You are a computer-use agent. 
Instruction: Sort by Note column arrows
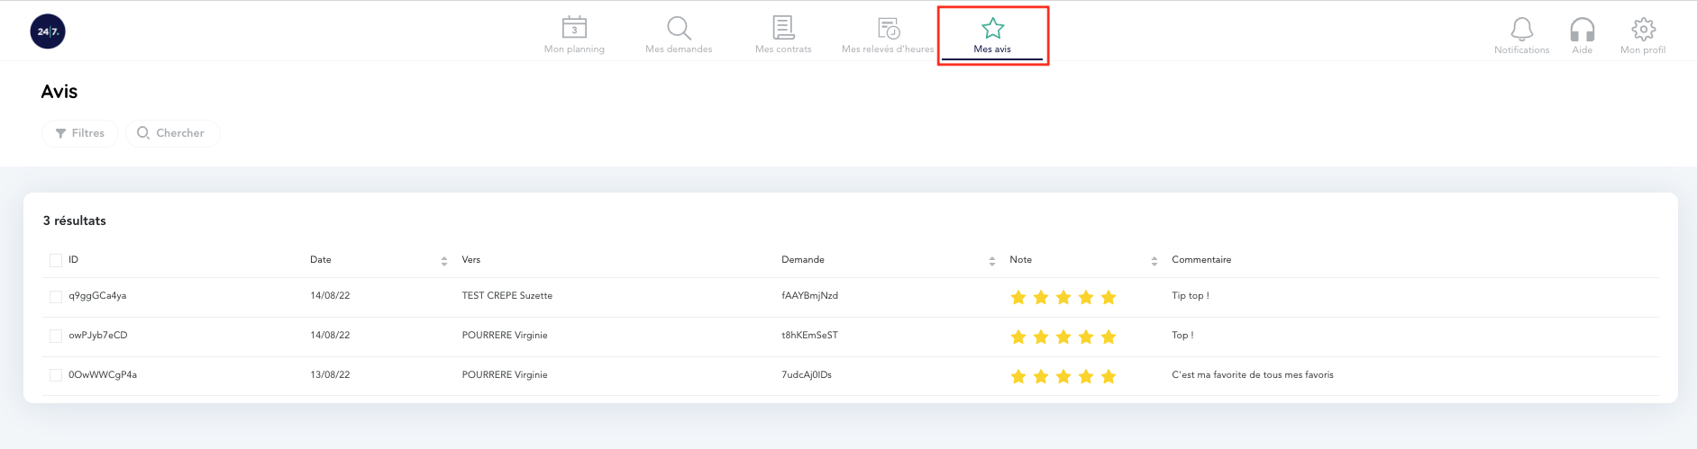tap(1154, 261)
